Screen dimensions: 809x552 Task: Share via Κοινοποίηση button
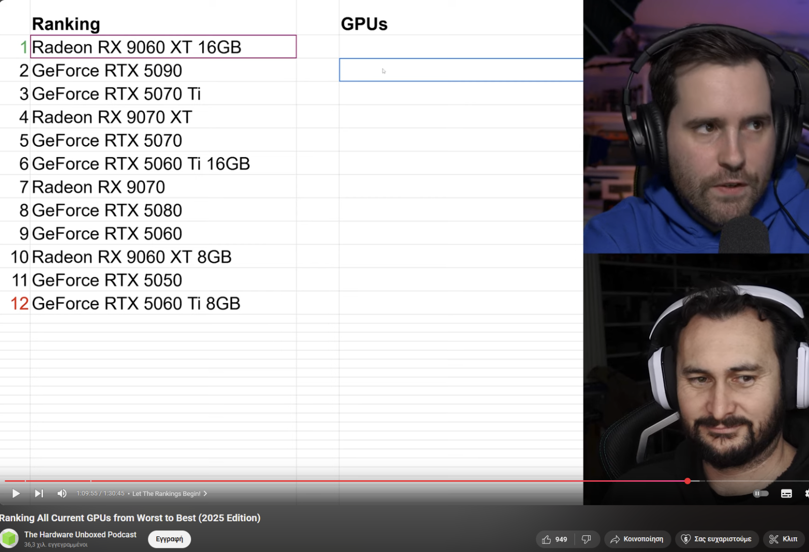(637, 539)
